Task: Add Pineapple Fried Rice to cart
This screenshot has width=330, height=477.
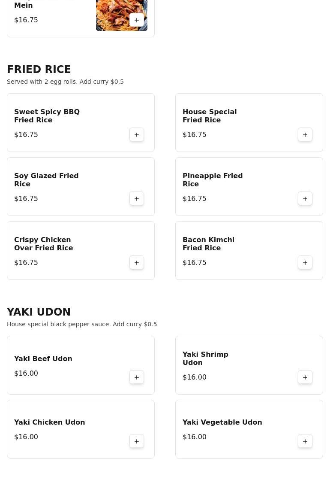Action: tap(305, 199)
